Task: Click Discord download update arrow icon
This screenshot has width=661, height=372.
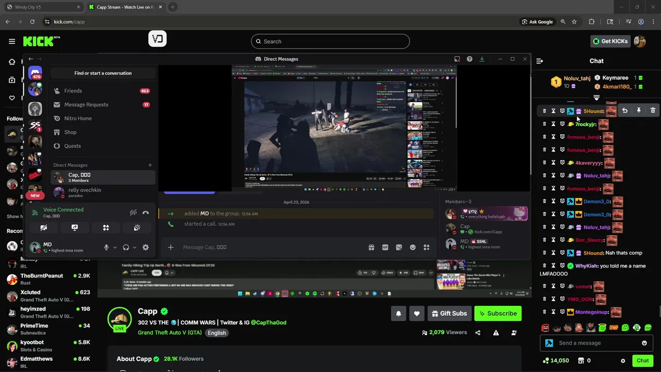Action: 482,59
